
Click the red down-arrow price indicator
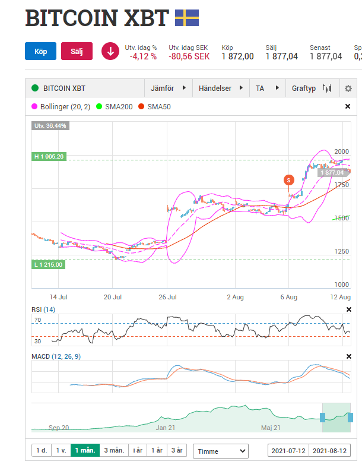pos(110,52)
